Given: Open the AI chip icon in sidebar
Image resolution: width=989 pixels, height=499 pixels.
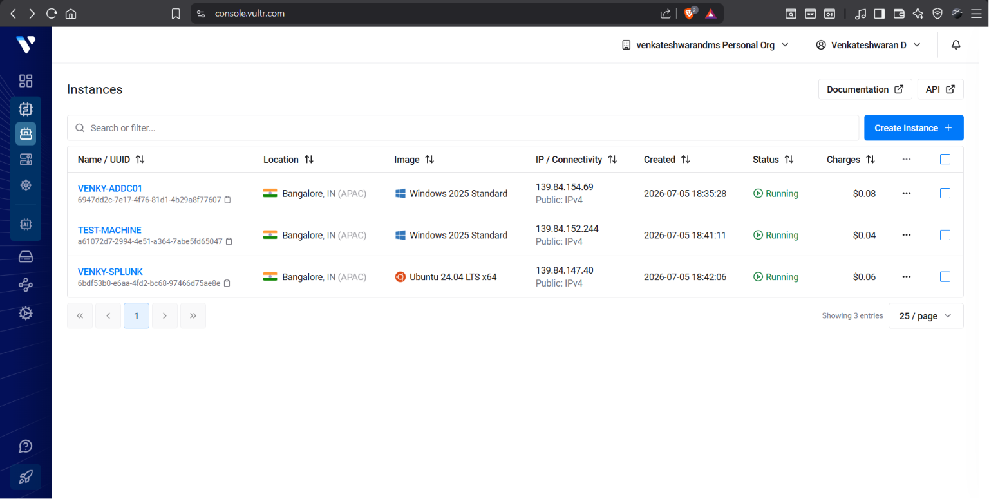Looking at the screenshot, I should 26,223.
